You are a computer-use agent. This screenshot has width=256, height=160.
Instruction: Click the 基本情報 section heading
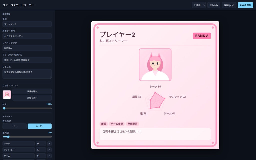coord(6,14)
